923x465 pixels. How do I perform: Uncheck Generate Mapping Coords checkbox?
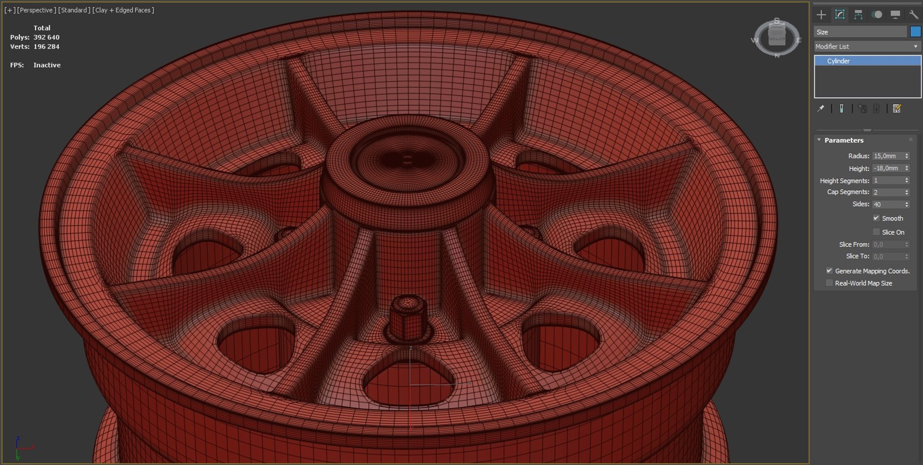pos(829,271)
